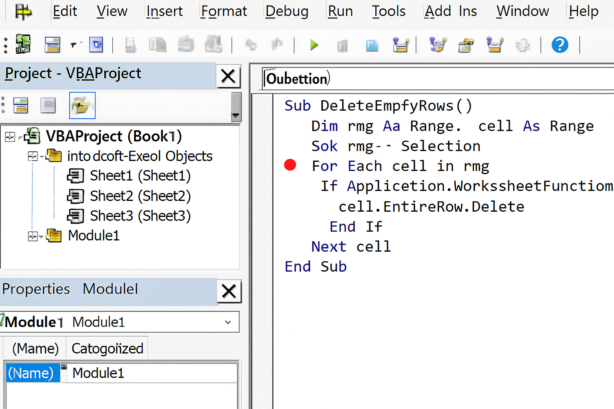
Task: Toggle Folders icon in Project panel
Action: coord(82,105)
